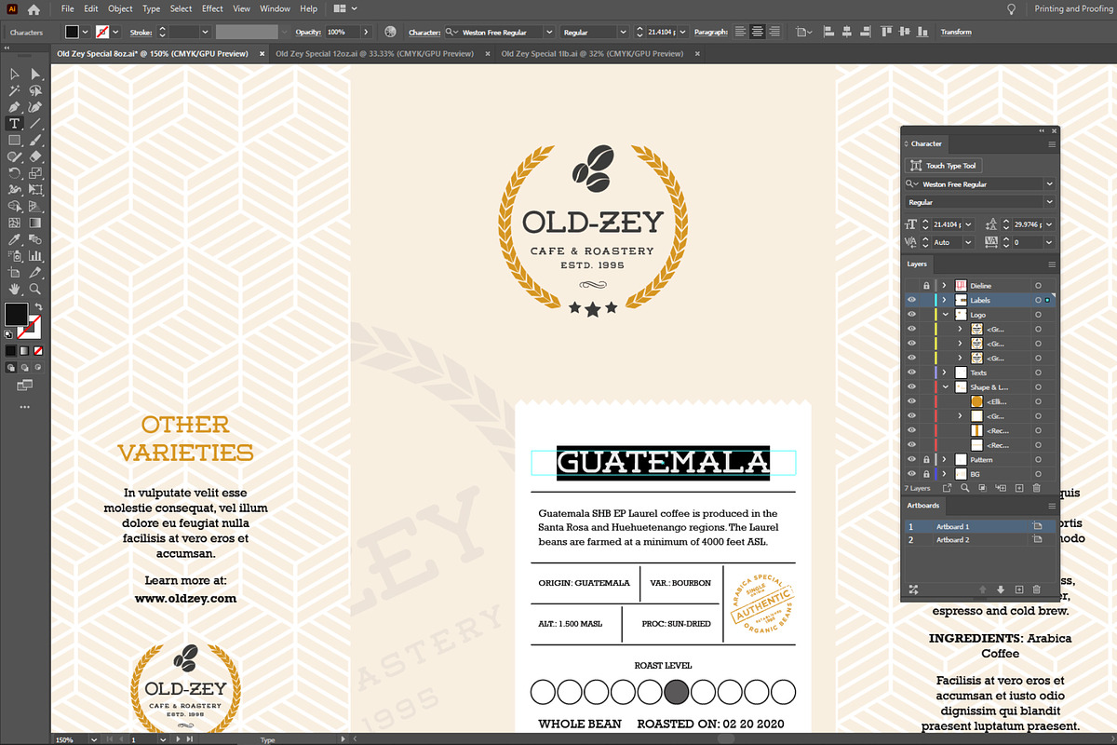Select the Blend tool
Viewport: 1117px width, 745px height.
(35, 239)
